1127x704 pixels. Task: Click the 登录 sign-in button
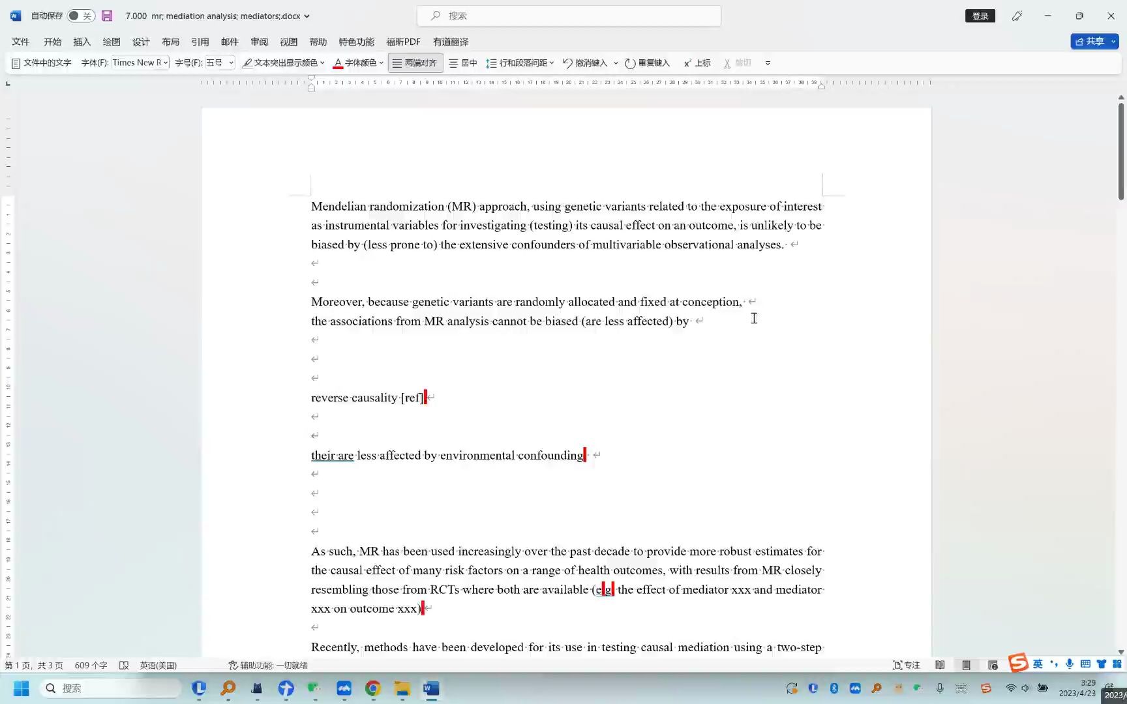pyautogui.click(x=980, y=16)
